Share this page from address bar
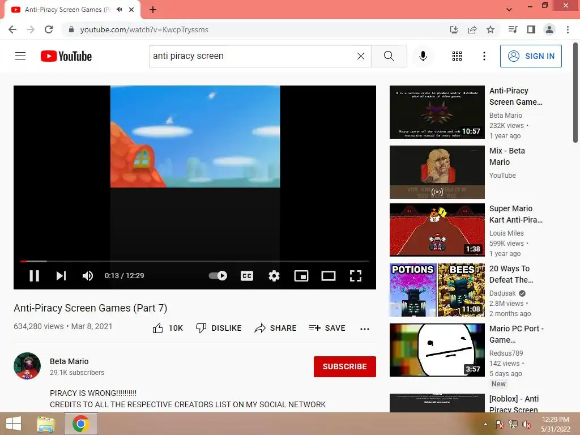Screen dimensions: 580x435 [x=472, y=29]
